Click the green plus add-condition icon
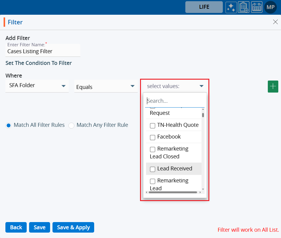The width and height of the screenshot is (281, 238). [x=273, y=87]
